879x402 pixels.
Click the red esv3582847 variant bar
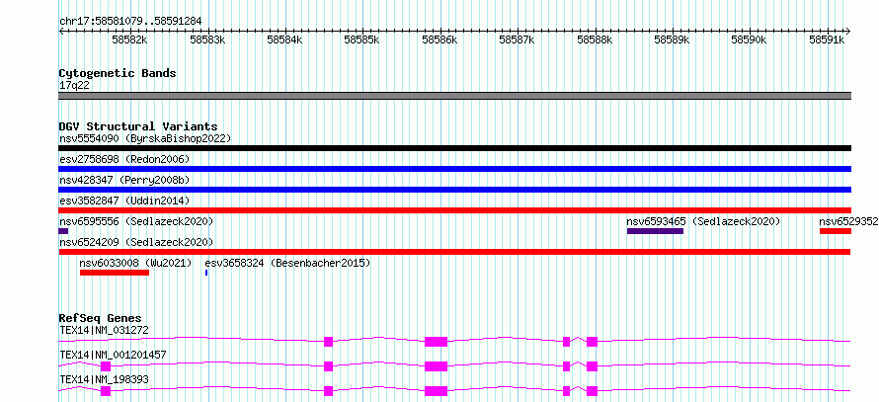coord(454,210)
